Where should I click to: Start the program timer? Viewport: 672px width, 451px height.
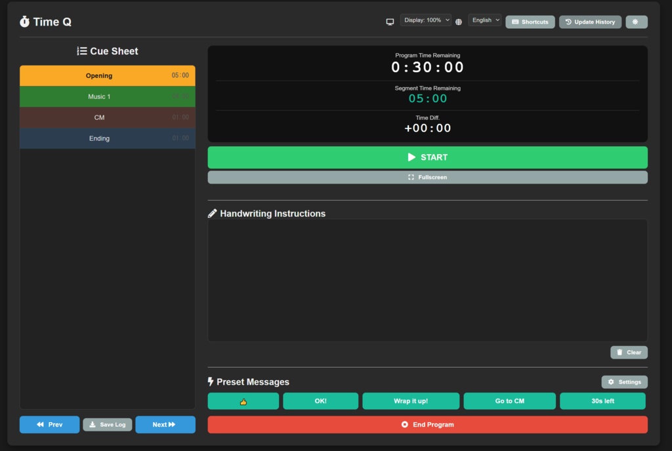[428, 157]
